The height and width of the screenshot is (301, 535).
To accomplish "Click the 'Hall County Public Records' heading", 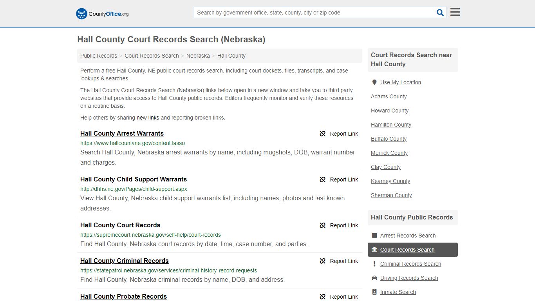I will tap(412, 217).
